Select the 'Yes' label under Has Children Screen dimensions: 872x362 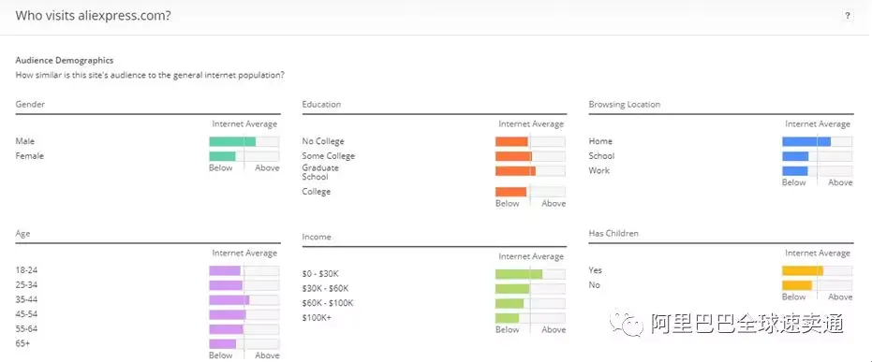595,270
